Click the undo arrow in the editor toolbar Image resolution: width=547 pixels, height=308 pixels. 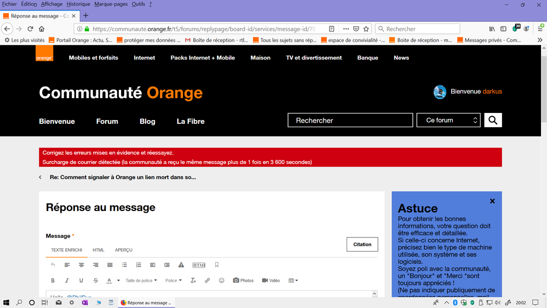pyautogui.click(x=53, y=265)
